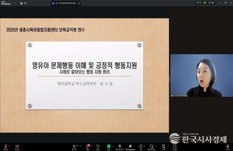Click the login button at top right
Image resolution: width=233 pixels, height=151 pixels.
point(199,3)
